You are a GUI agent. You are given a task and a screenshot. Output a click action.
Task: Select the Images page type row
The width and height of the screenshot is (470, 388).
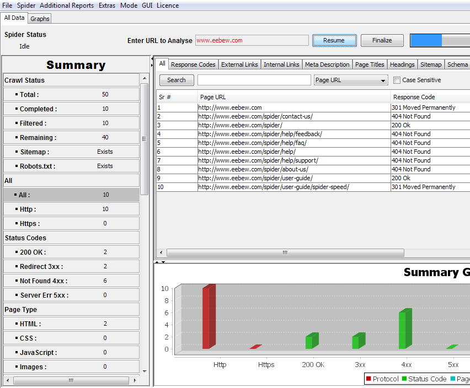tap(71, 367)
